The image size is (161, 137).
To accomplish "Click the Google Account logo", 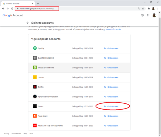I will 13,15.
